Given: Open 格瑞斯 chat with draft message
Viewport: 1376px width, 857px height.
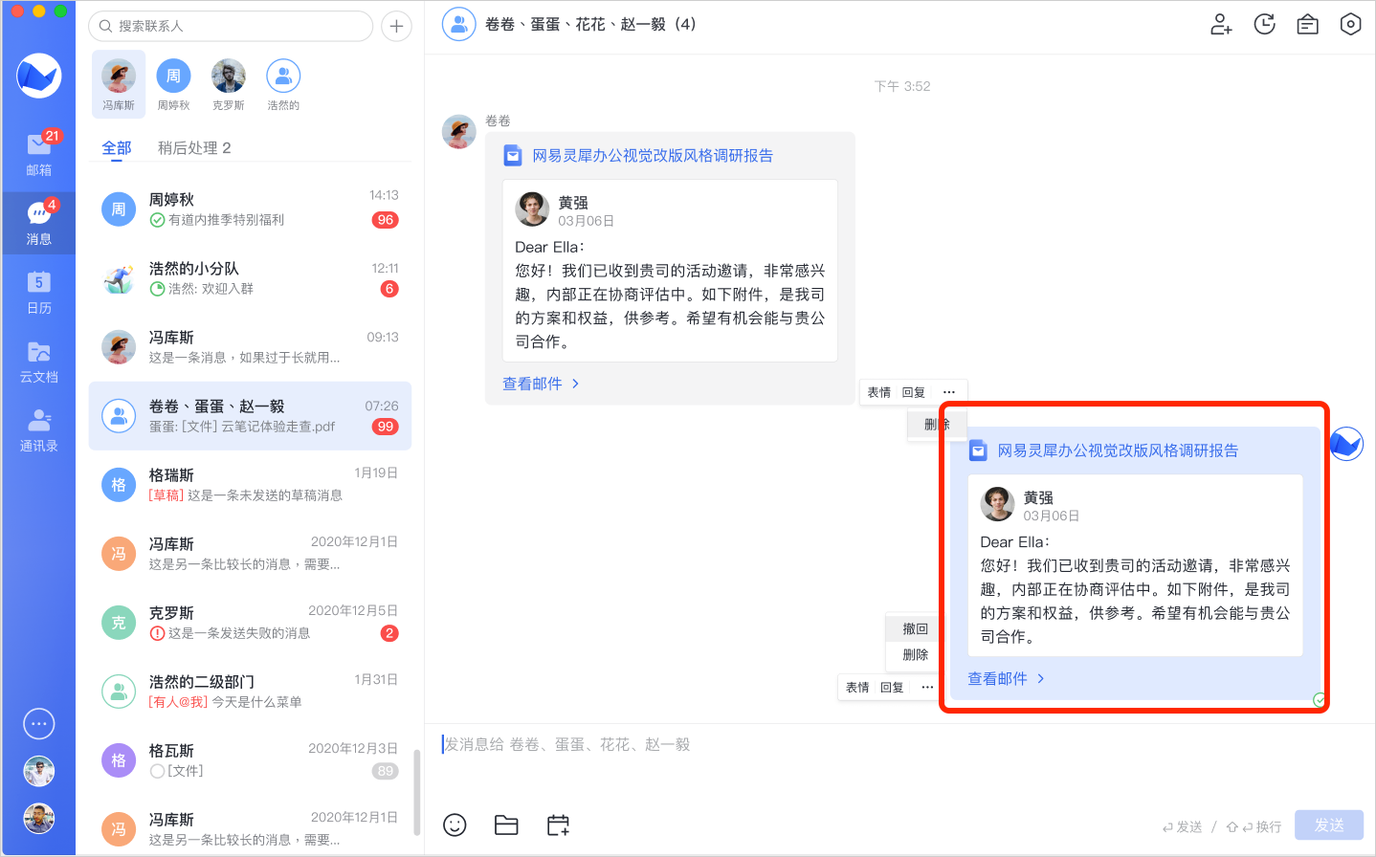Looking at the screenshot, I should (x=250, y=485).
